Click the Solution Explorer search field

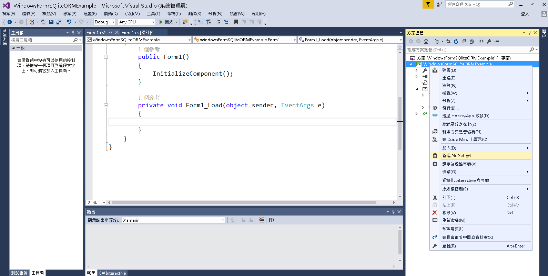click(467, 50)
